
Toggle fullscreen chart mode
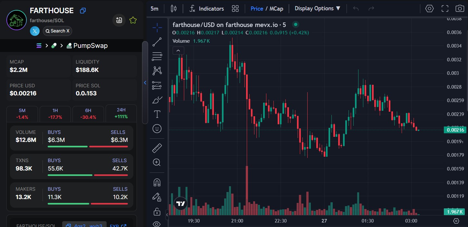(445, 9)
